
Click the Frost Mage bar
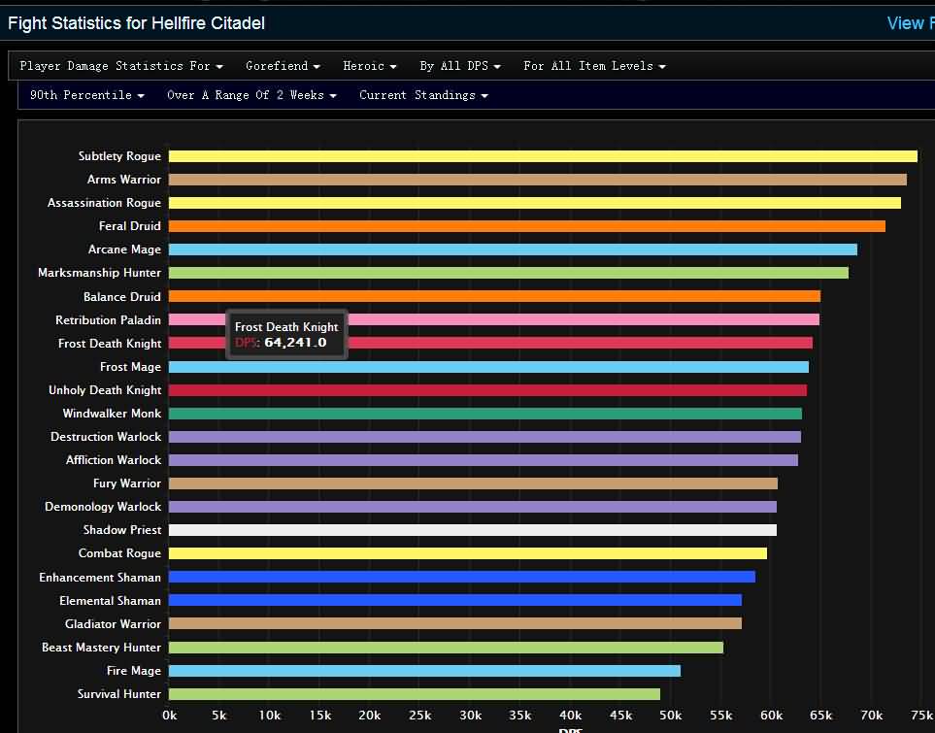(x=488, y=367)
